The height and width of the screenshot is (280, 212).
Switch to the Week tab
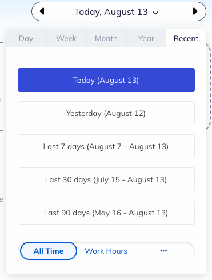coord(66,38)
